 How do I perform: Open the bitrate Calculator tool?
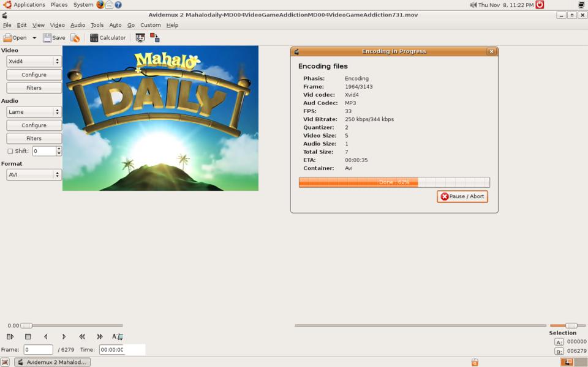click(x=108, y=38)
